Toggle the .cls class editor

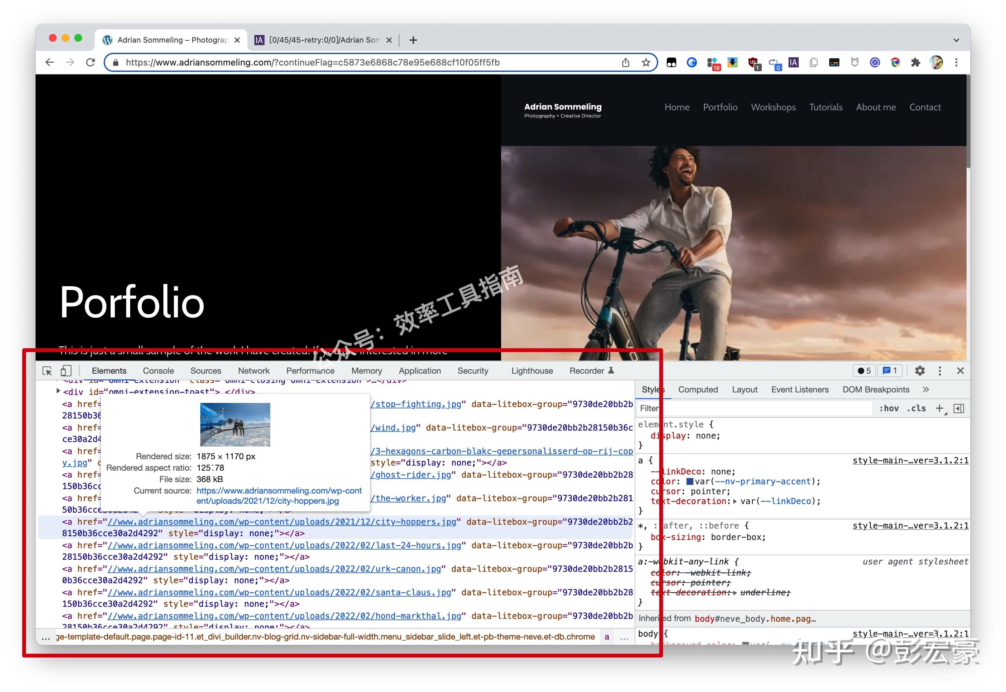pos(916,408)
